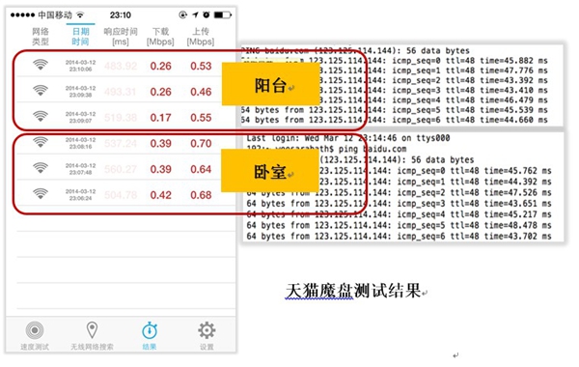
Task: Click the 阳台 yellow label
Action: tap(270, 84)
